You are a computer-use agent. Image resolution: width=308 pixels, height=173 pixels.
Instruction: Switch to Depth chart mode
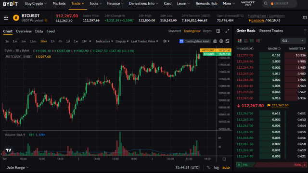pyautogui.click(x=207, y=31)
